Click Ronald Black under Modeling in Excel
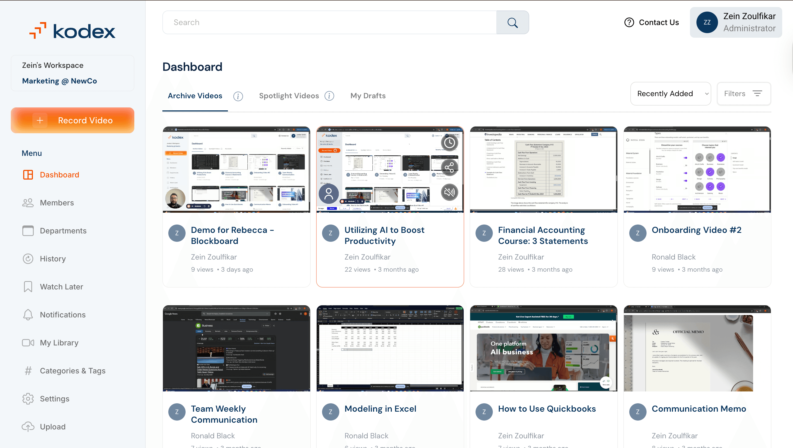This screenshot has width=793, height=448. click(x=366, y=436)
